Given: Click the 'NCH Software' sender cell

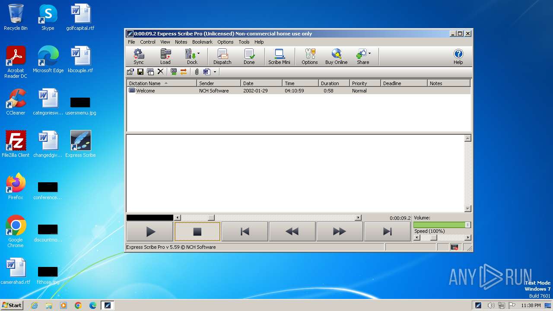Looking at the screenshot, I should 214,91.
